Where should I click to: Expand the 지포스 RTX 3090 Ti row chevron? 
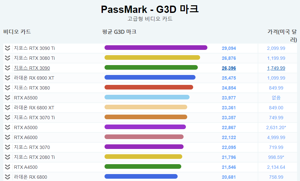(x=8, y=48)
